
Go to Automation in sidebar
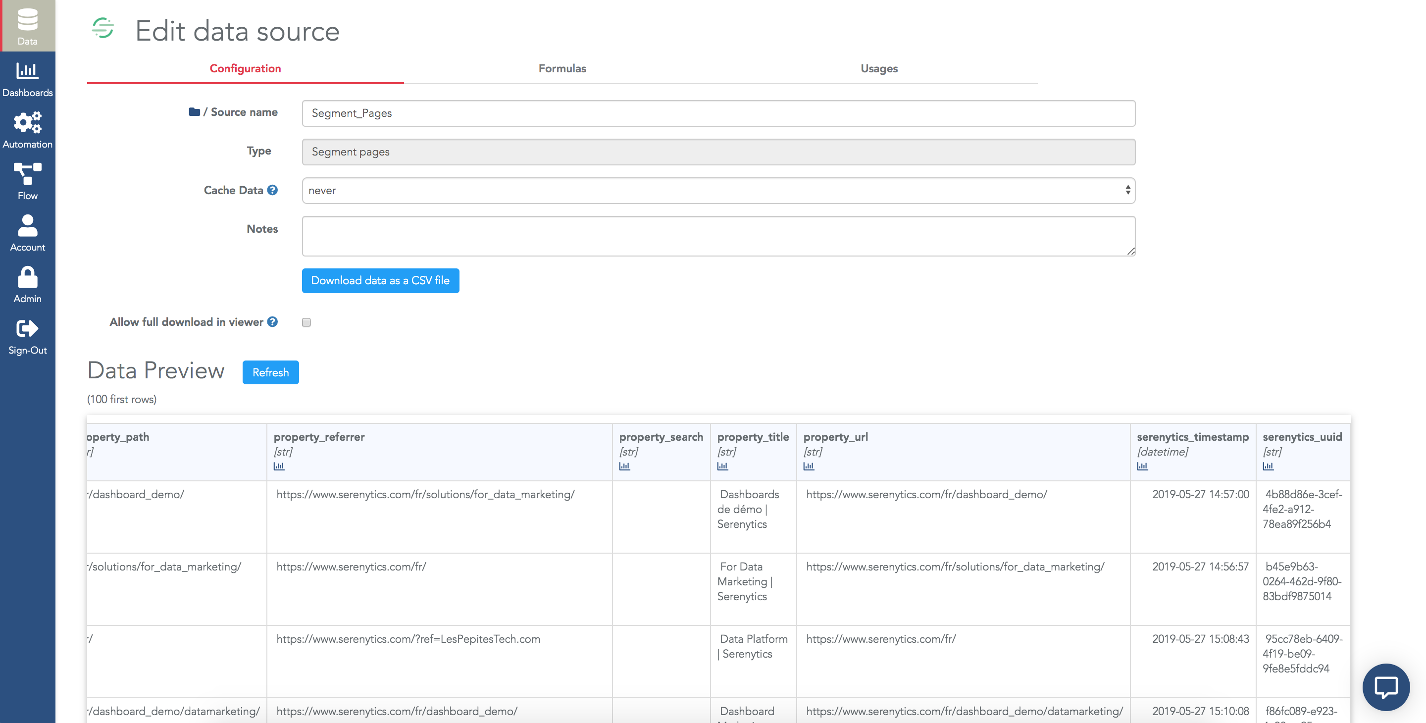28,130
